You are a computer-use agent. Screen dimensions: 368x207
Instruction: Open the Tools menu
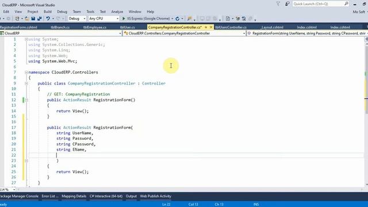90,11
